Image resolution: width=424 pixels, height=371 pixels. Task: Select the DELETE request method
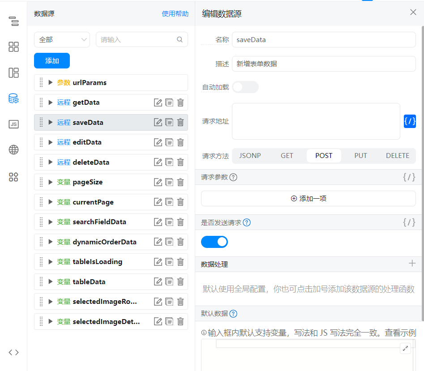pyautogui.click(x=397, y=156)
